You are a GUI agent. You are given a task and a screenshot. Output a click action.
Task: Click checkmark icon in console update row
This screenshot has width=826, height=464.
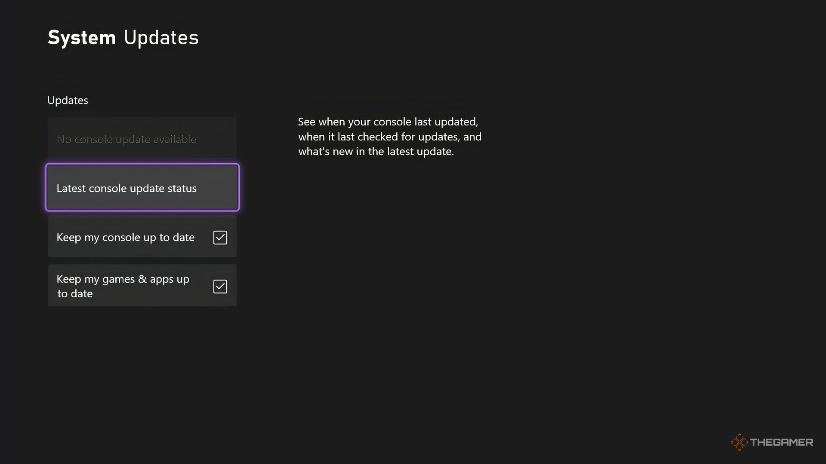tap(220, 238)
